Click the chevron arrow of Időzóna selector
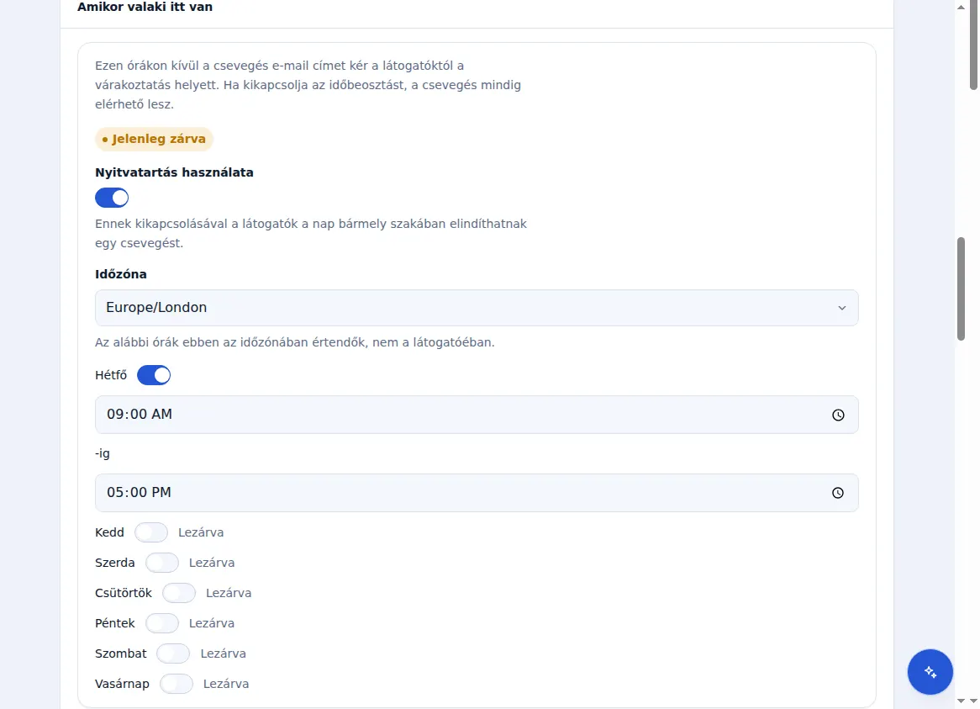Screen dimensions: 980x709 pos(842,308)
